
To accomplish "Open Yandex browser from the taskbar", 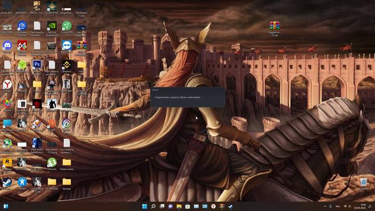I will click(x=213, y=206).
